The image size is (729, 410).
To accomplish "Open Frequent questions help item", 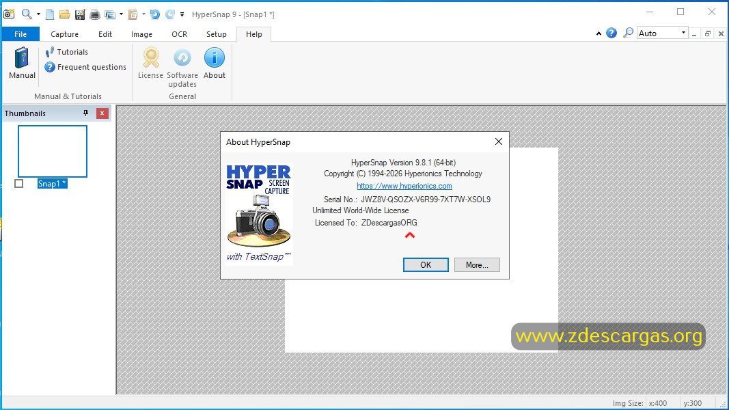I will click(x=85, y=67).
